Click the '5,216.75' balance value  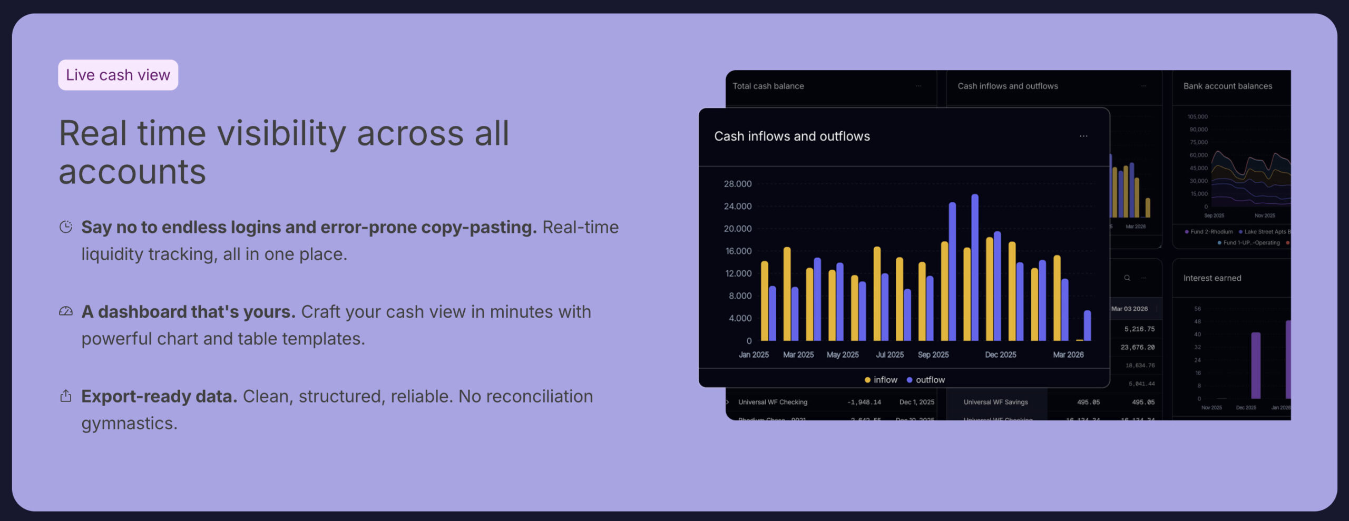[1139, 329]
